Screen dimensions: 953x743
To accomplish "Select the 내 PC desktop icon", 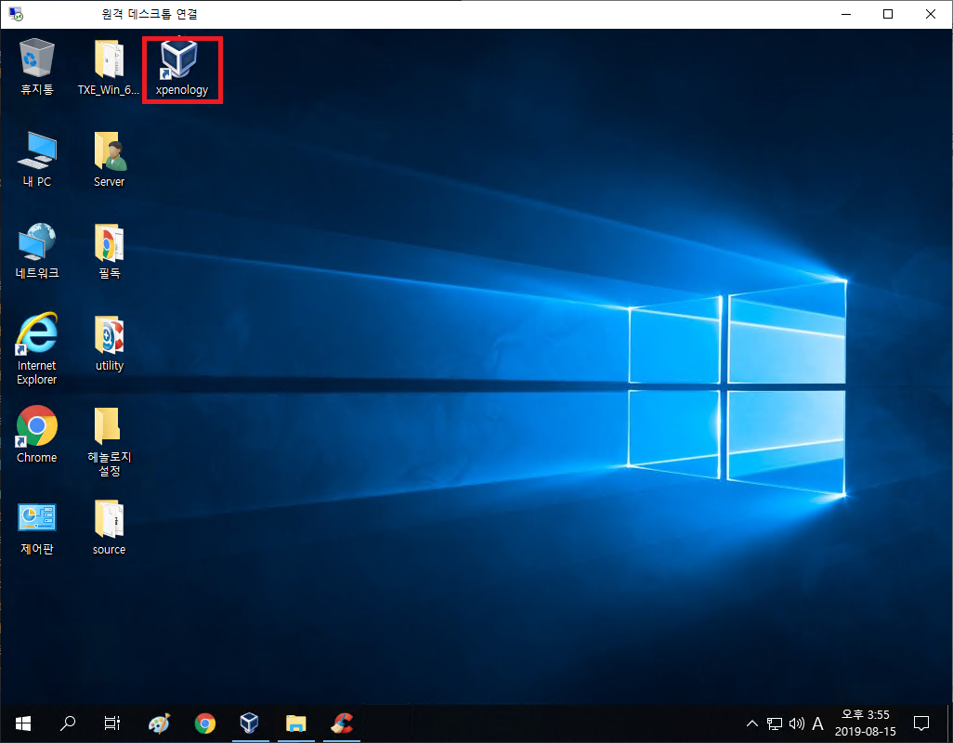I will pos(37,159).
